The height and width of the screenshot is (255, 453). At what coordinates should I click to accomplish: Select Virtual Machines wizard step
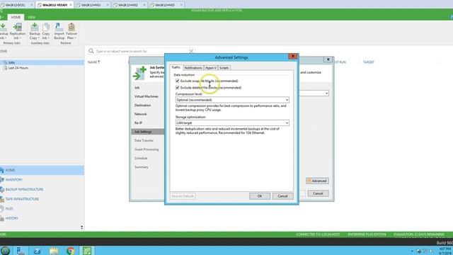click(x=147, y=96)
